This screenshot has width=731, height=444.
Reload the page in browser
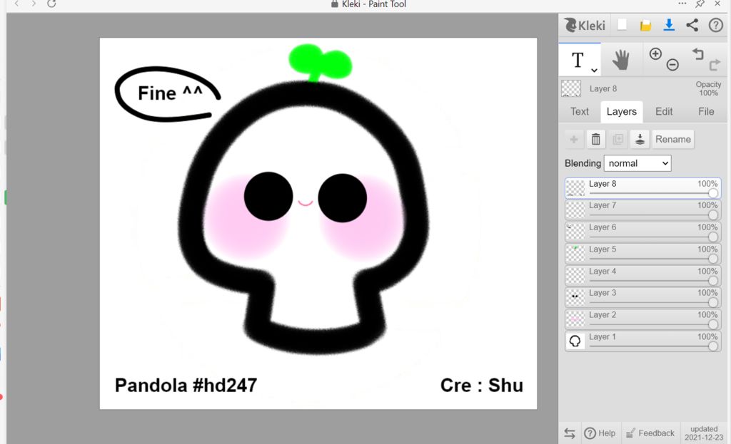[x=51, y=4]
